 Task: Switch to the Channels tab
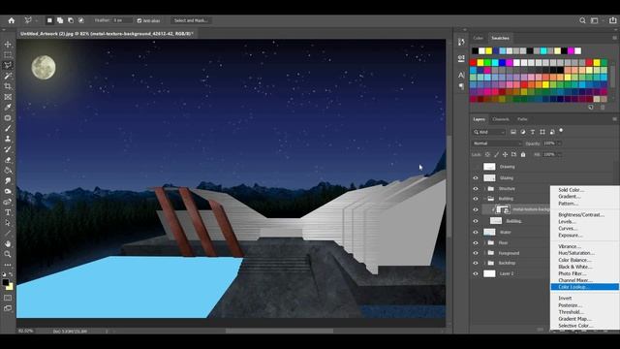coord(501,119)
